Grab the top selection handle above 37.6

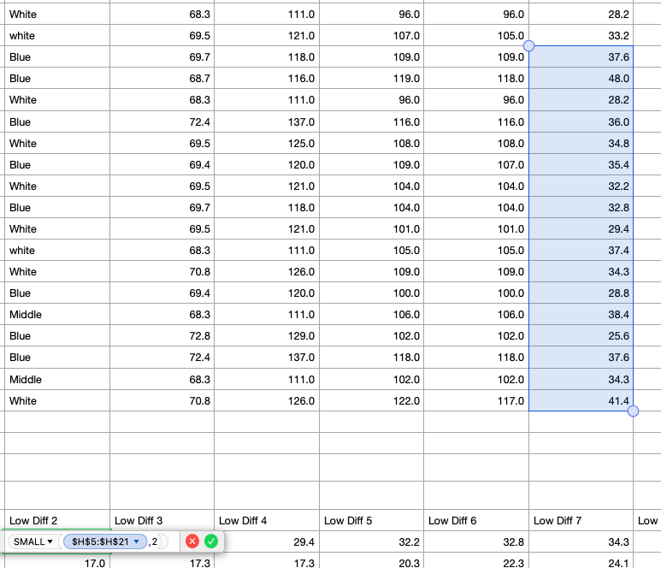(x=528, y=45)
